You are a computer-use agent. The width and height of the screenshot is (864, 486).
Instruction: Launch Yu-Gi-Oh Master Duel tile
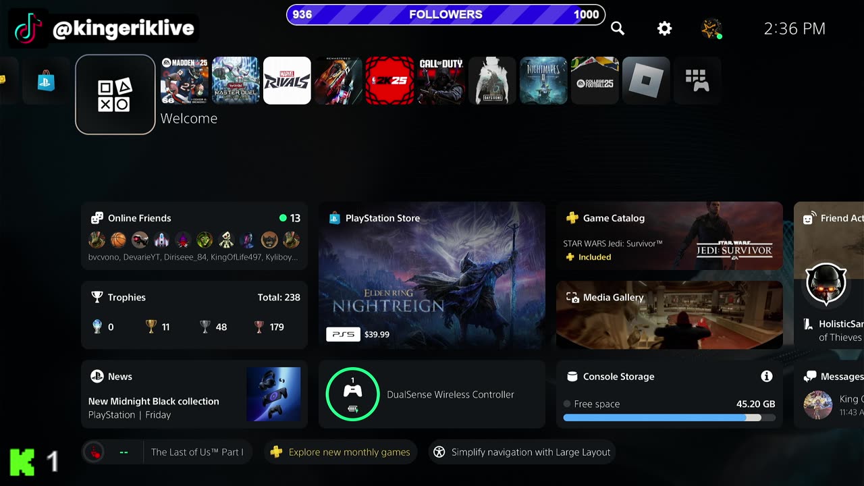[x=236, y=80]
